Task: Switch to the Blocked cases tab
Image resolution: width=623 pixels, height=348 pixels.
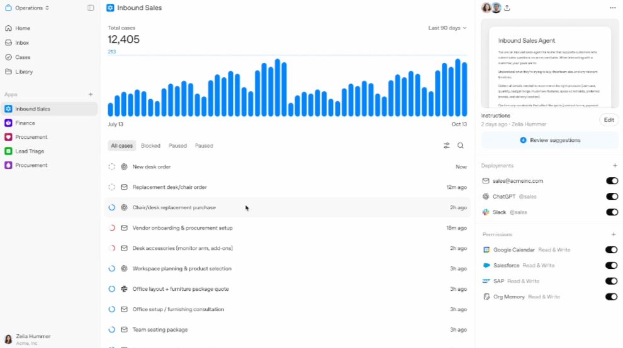Action: pyautogui.click(x=150, y=146)
